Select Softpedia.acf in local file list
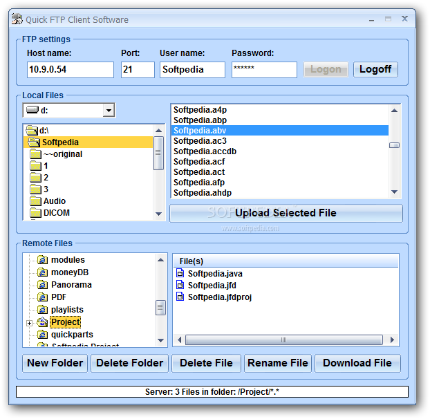The width and height of the screenshot is (430, 419). pos(280,162)
